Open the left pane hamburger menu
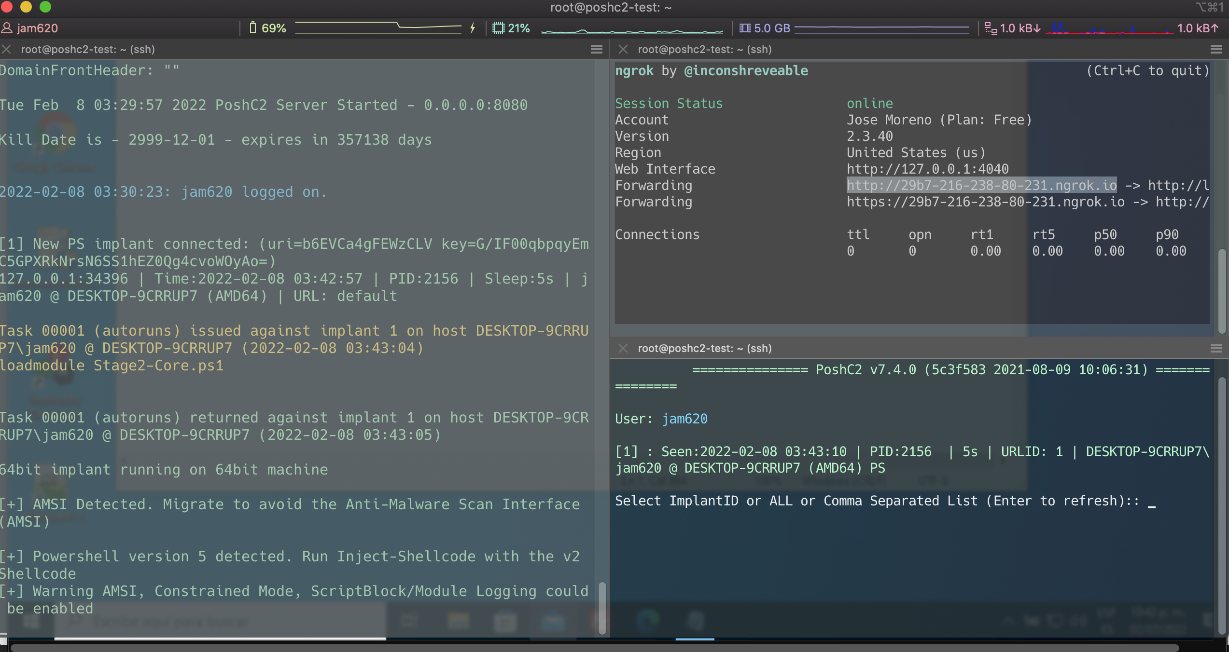This screenshot has height=652, width=1229. click(x=597, y=49)
